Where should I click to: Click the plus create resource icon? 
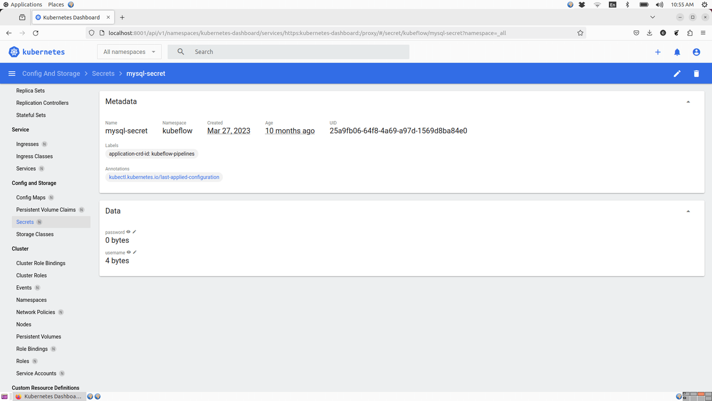[658, 52]
